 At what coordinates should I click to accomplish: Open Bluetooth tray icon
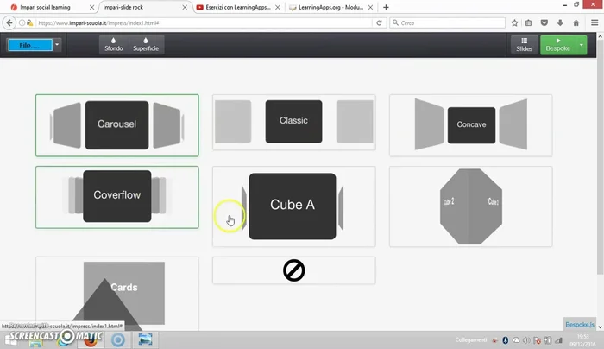point(505,340)
